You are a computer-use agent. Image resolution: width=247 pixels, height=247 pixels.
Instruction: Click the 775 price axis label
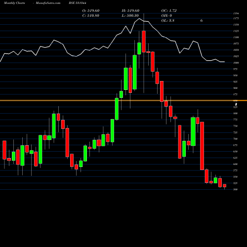coord(236,120)
